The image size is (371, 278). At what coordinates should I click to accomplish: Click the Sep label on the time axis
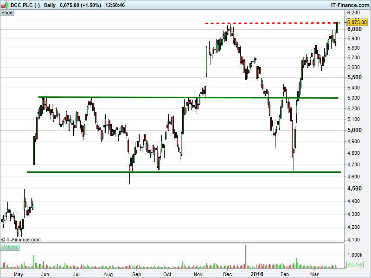(136, 274)
